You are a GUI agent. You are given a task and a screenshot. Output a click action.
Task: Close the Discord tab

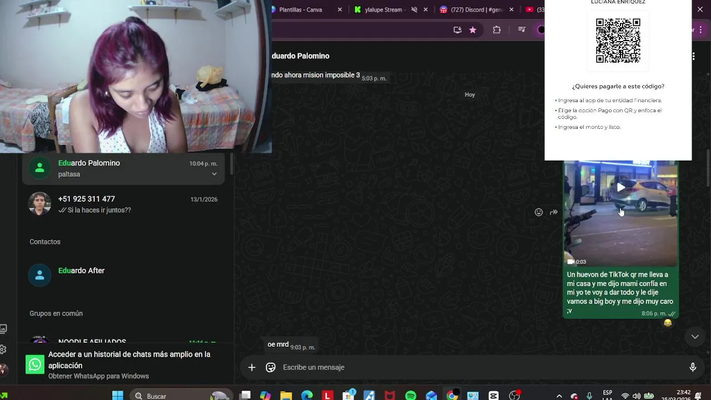(x=512, y=9)
